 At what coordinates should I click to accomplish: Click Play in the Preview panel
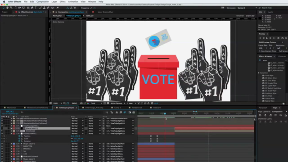pyautogui.click(x=267, y=38)
